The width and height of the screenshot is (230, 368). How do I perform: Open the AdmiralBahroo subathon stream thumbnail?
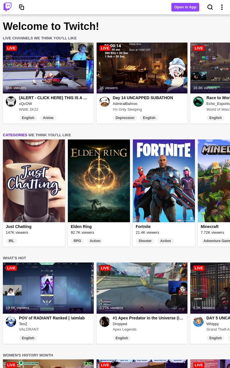142,68
